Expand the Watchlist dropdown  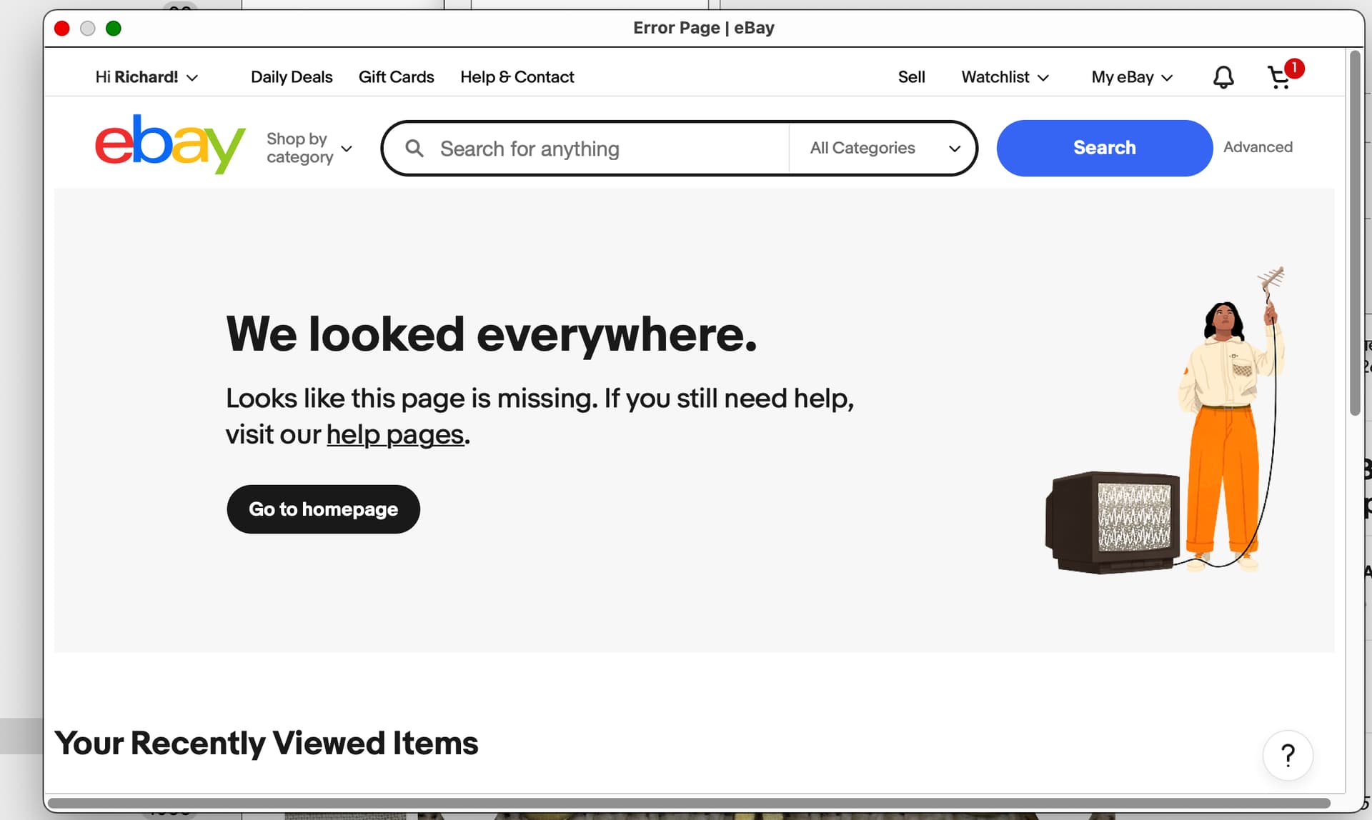click(x=1005, y=77)
